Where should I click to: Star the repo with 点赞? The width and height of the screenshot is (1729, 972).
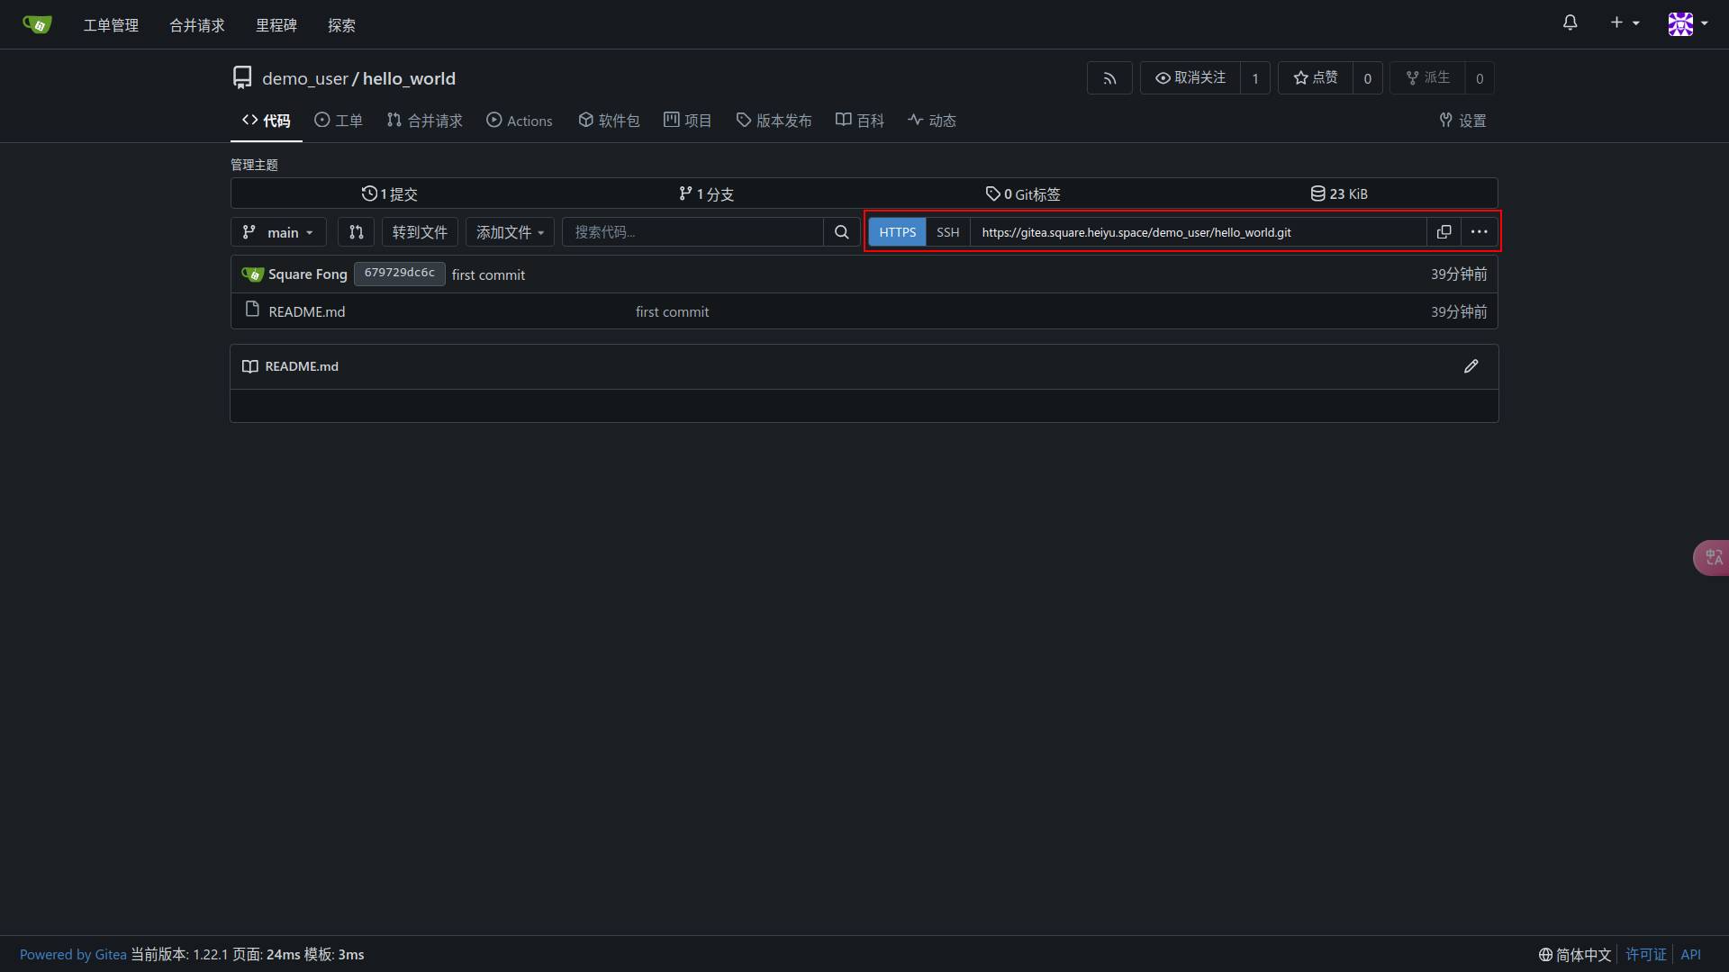(1316, 78)
